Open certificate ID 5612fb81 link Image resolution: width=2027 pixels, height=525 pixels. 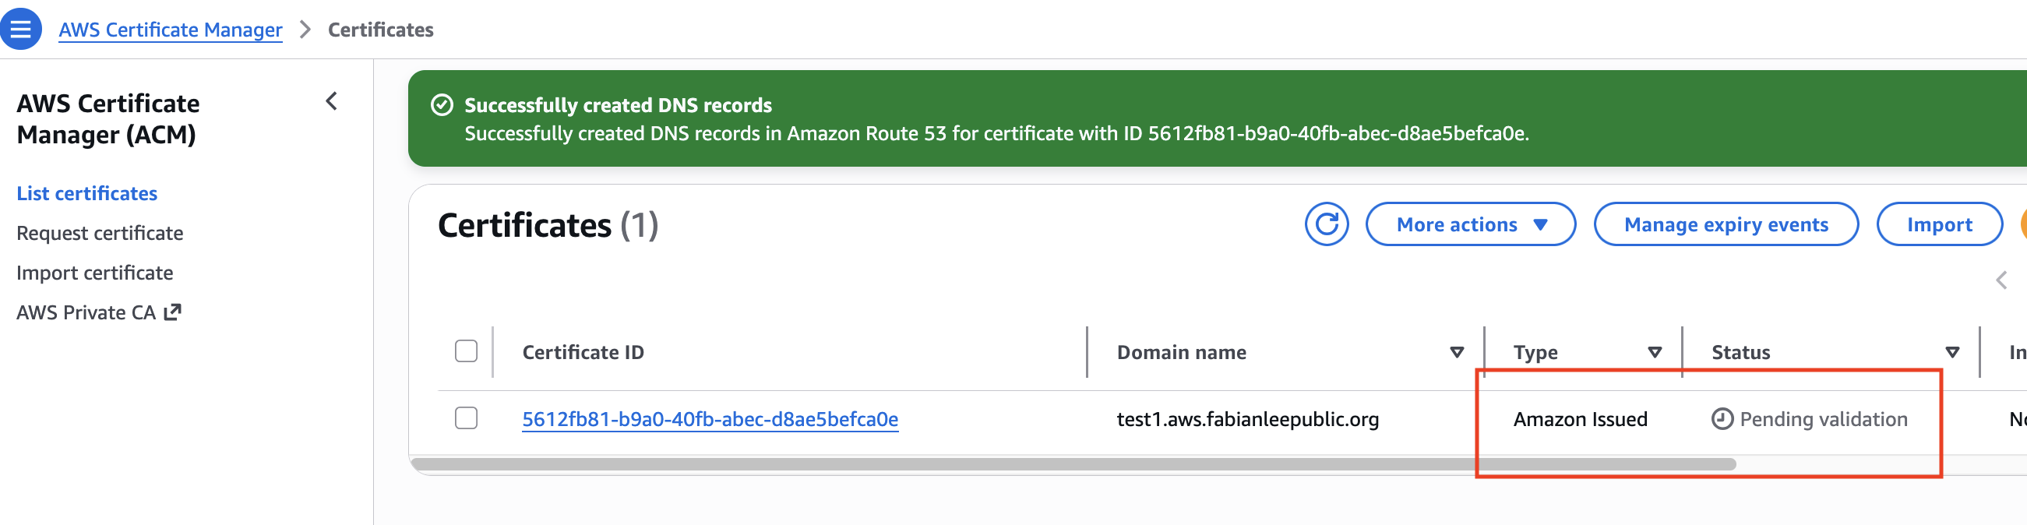click(710, 419)
